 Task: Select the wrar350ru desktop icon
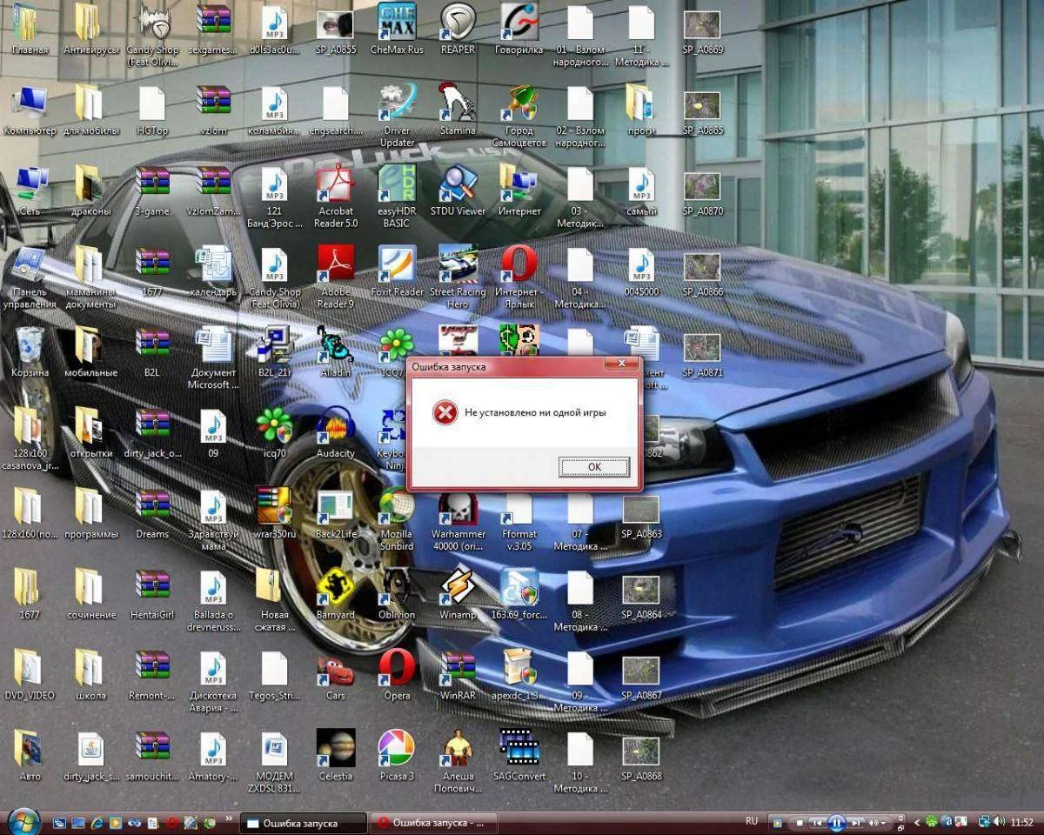point(274,514)
